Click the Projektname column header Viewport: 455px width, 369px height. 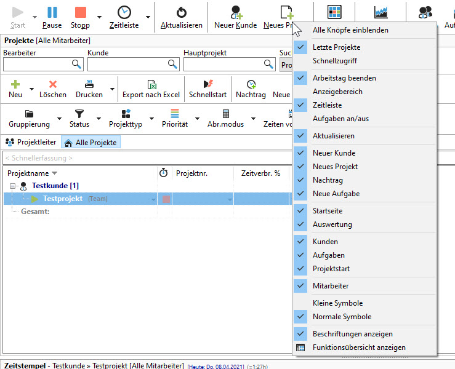80,173
